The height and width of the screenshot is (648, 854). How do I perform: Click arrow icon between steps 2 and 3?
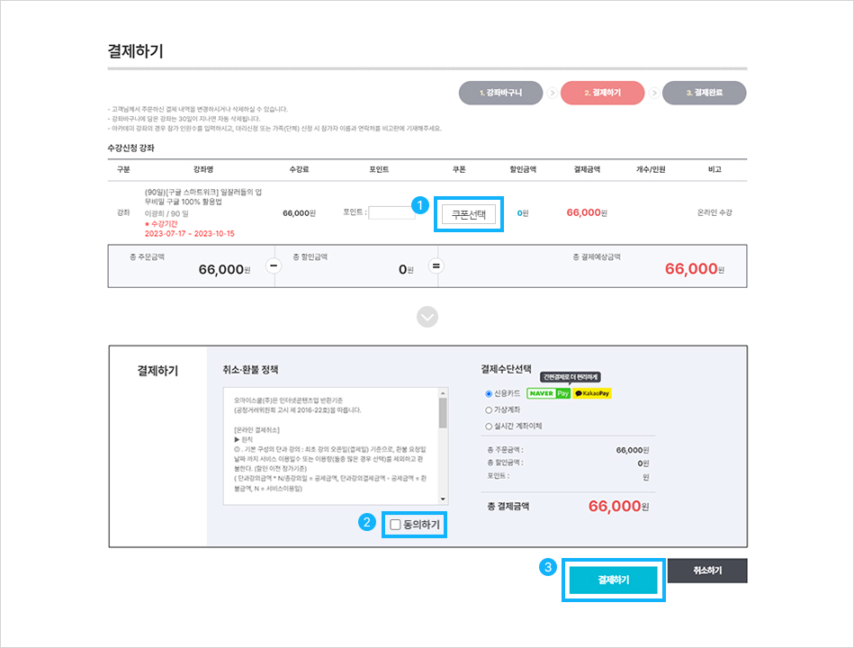(x=654, y=93)
